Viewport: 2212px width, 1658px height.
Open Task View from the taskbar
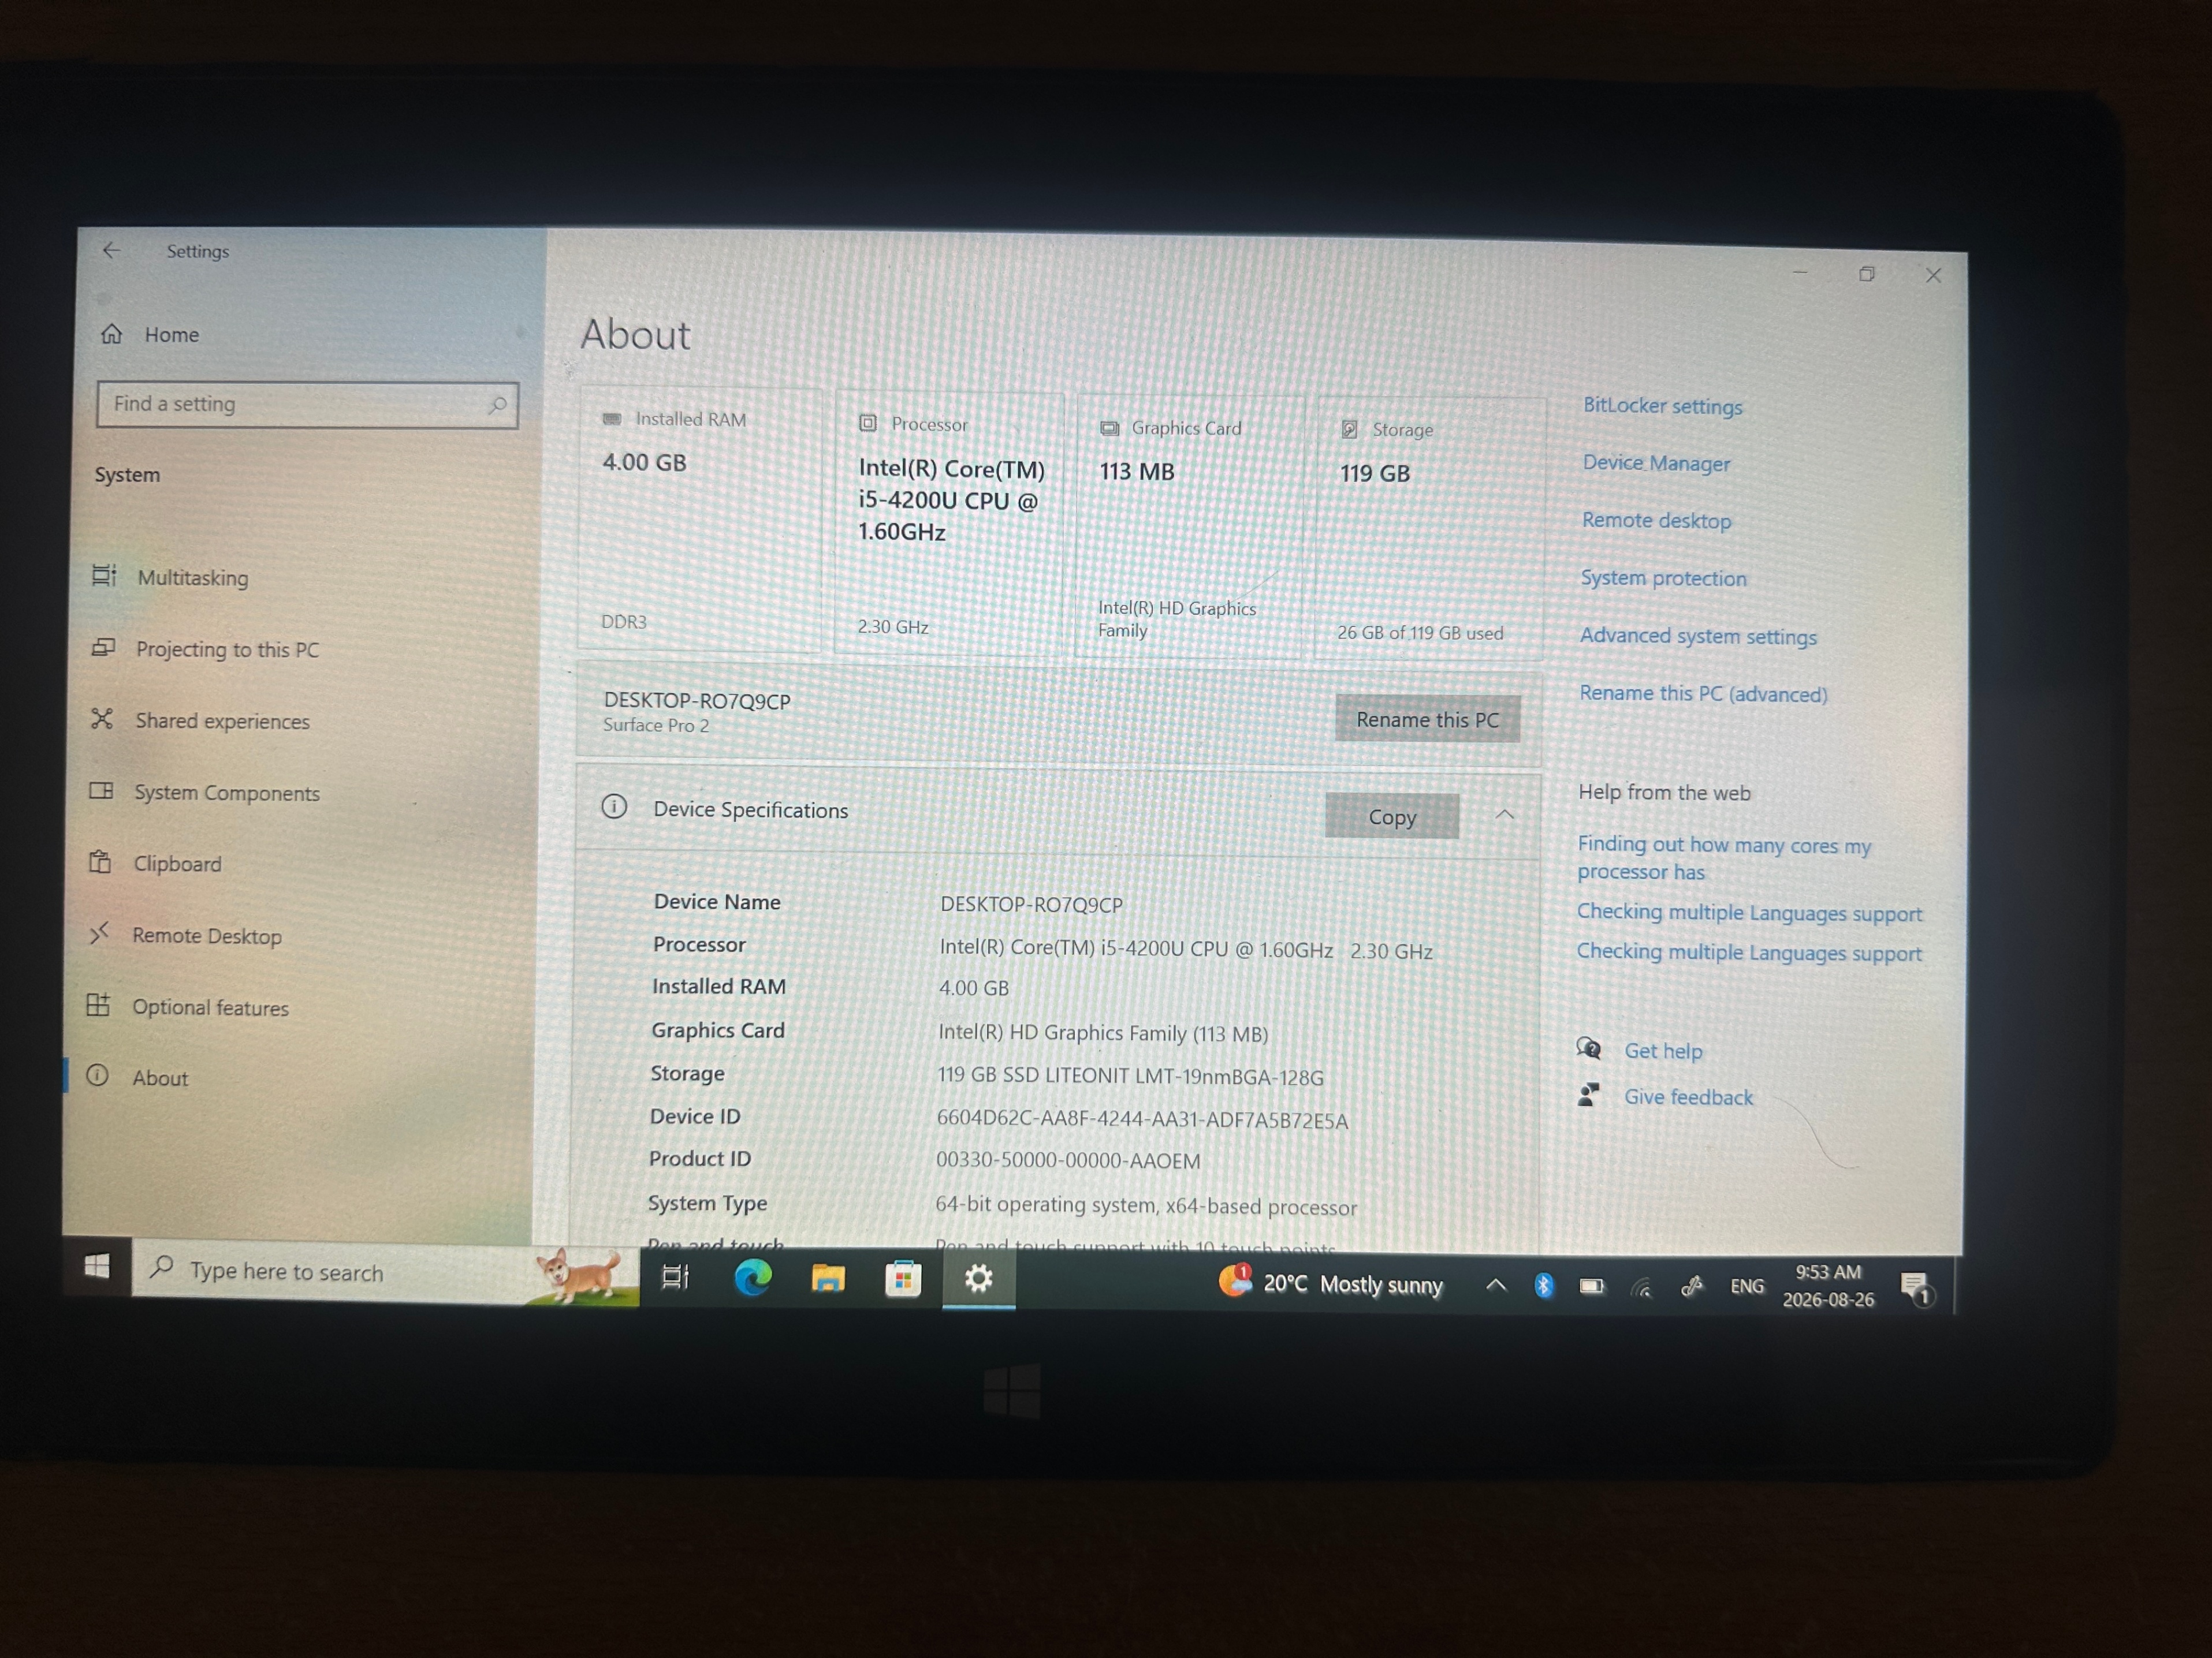(676, 1276)
